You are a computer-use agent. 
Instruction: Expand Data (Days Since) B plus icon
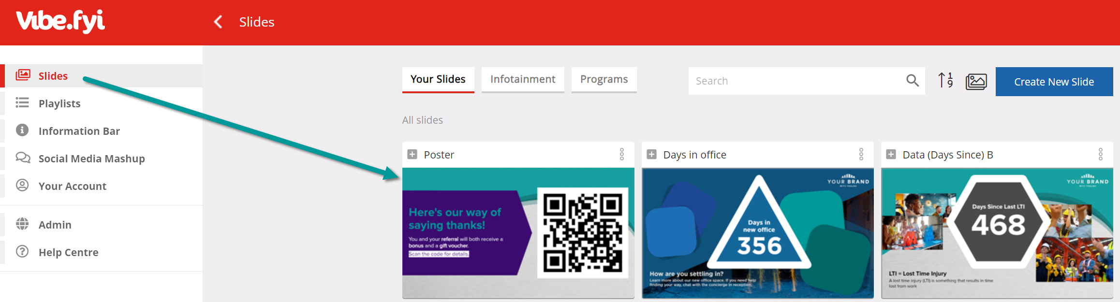(x=891, y=155)
